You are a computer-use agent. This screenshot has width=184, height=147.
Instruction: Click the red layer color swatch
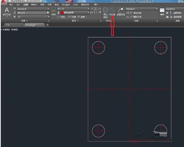pos(62,13)
